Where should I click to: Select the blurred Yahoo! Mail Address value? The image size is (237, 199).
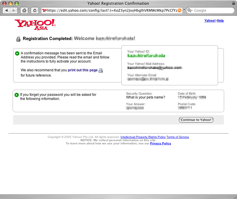(x=155, y=68)
